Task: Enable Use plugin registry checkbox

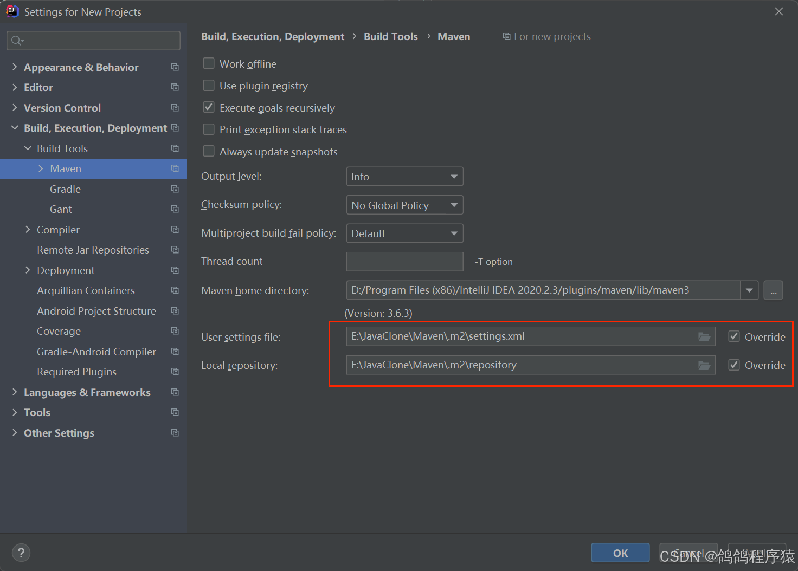Action: click(x=209, y=86)
